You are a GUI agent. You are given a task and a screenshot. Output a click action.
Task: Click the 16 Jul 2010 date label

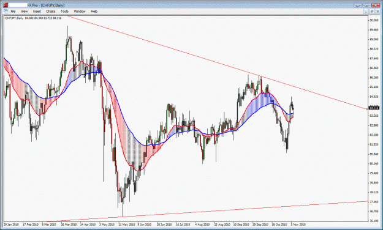(183, 224)
